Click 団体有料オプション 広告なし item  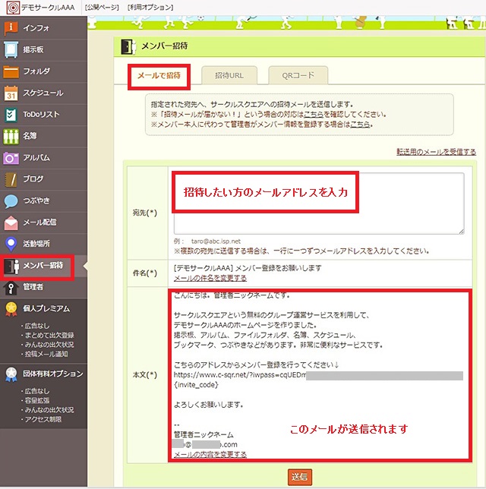coord(37,391)
